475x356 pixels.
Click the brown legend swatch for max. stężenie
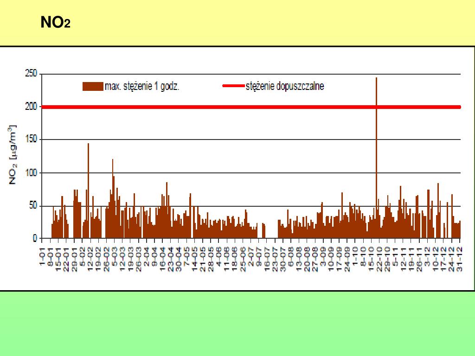tap(92, 86)
